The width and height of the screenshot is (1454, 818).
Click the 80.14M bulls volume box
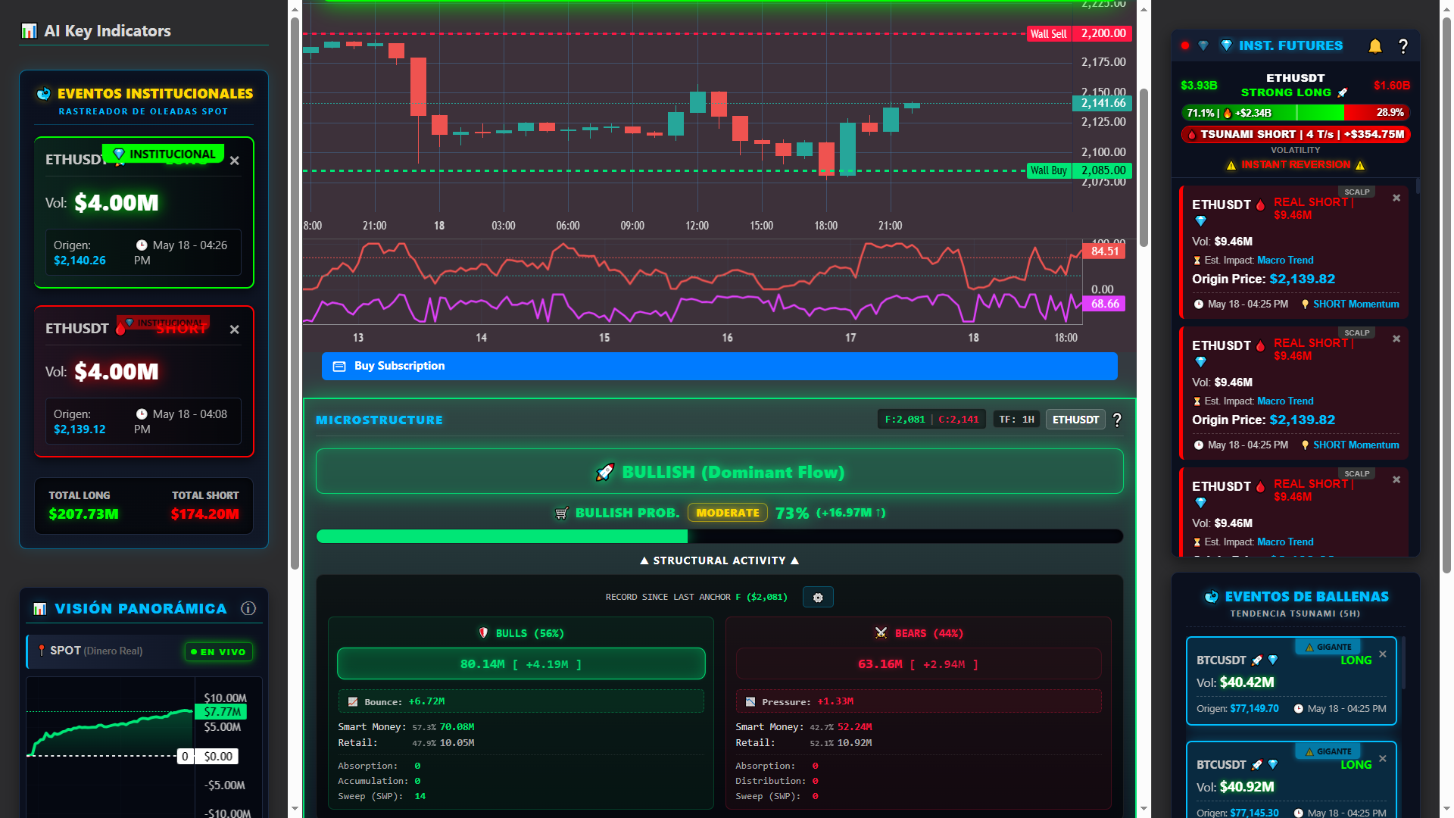click(521, 664)
